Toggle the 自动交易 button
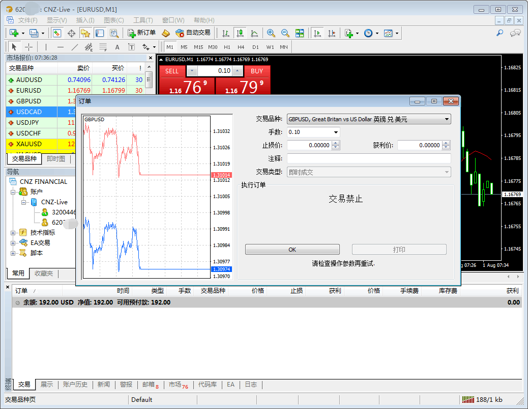This screenshot has width=528, height=409. [x=193, y=33]
